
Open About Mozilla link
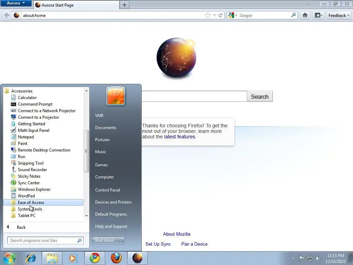tap(176, 234)
